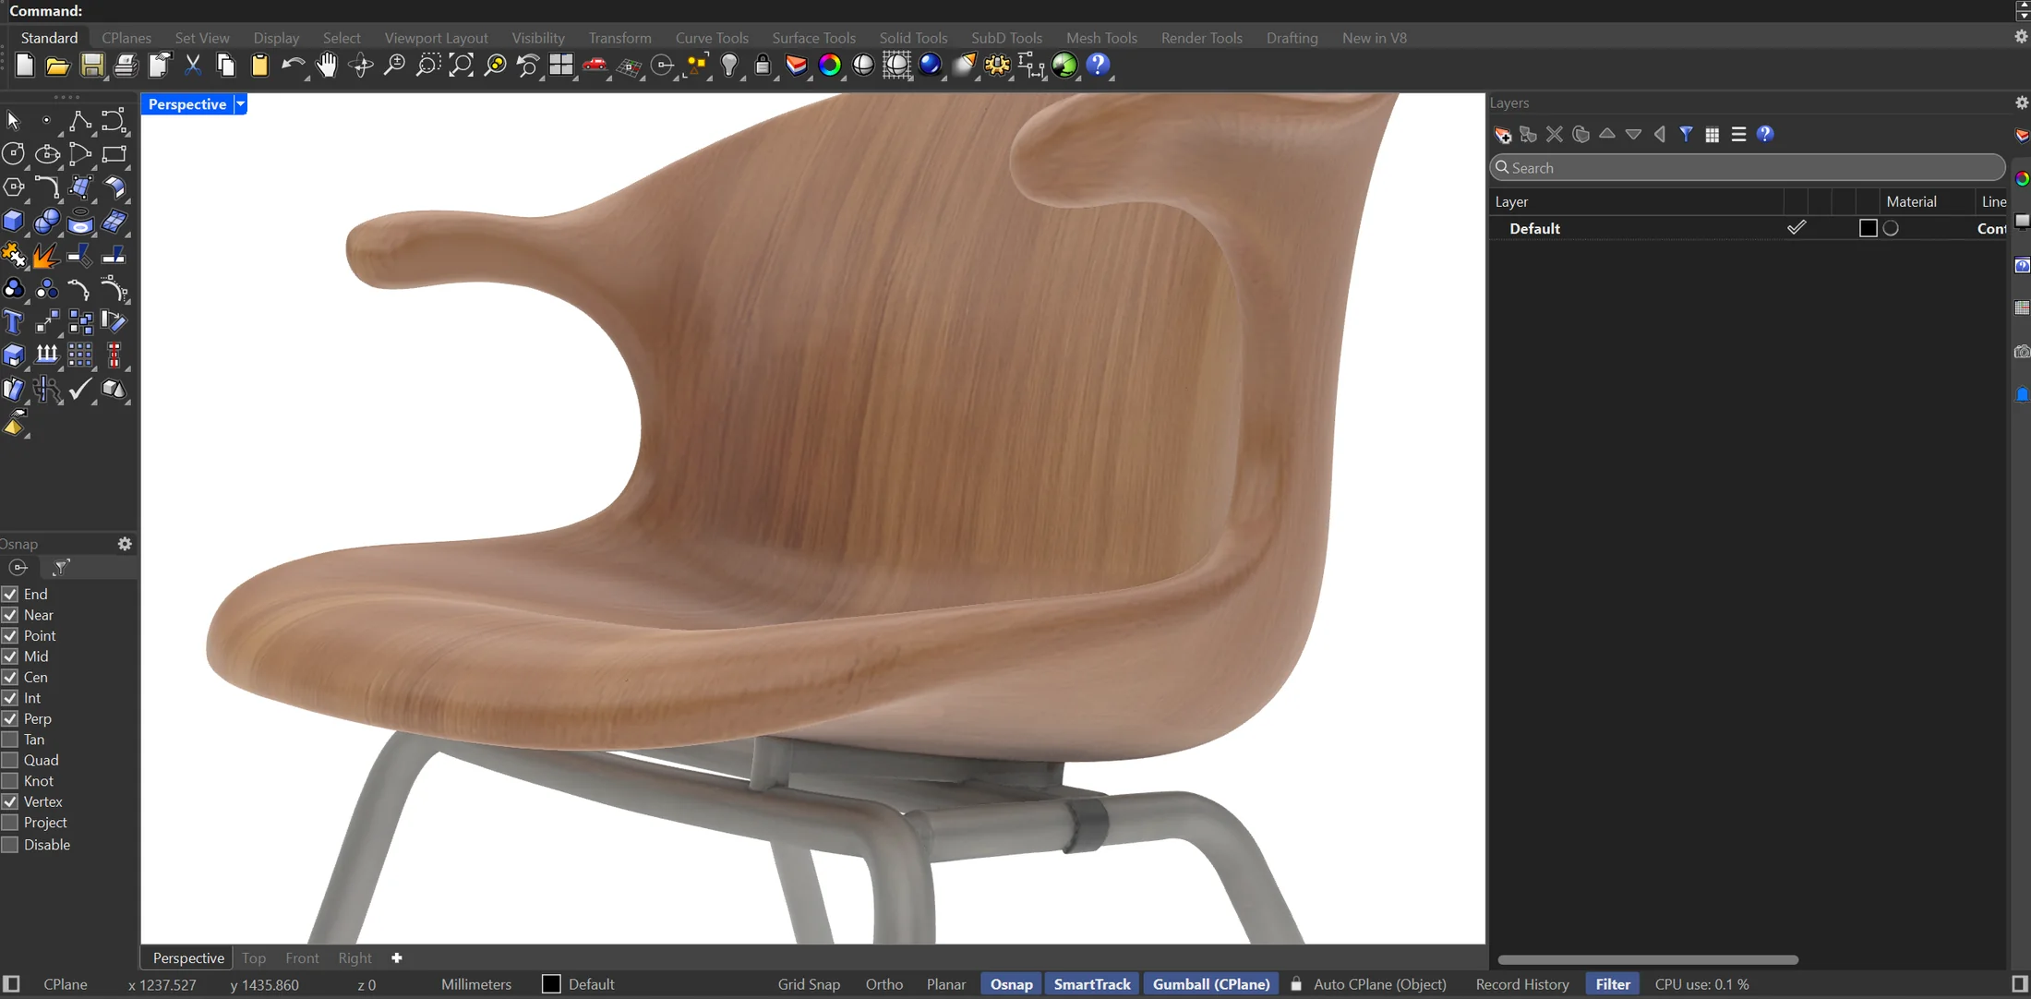Image resolution: width=2031 pixels, height=999 pixels.
Task: Select the Rectangle tool
Action: tap(114, 154)
